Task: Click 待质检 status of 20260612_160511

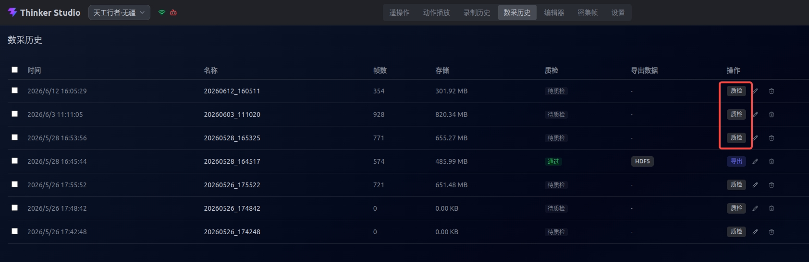Action: [556, 91]
